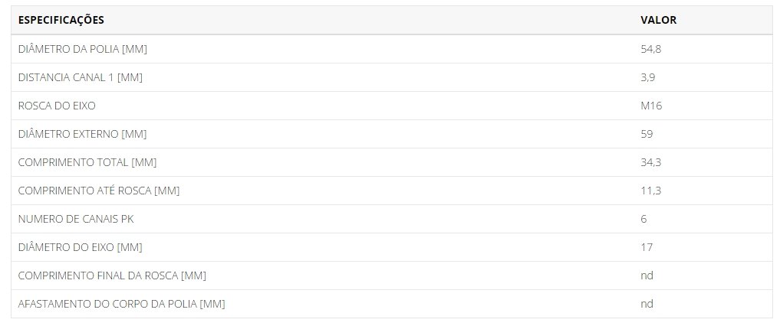The image size is (780, 326).
Task: Click the value 3,9
Action: (x=647, y=77)
